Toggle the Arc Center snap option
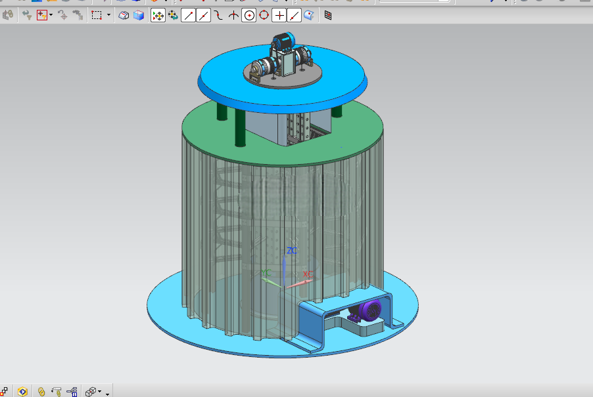Viewport: 593px width, 397px height. tap(249, 16)
